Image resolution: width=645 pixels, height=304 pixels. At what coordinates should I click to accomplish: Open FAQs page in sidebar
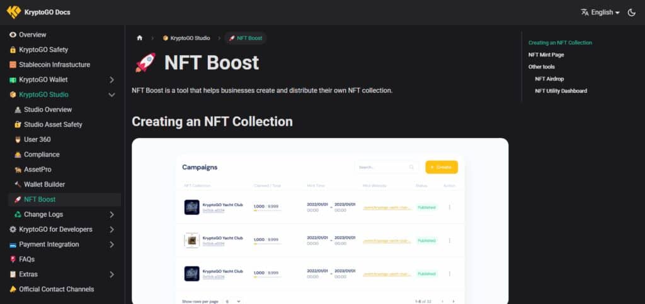tap(26, 259)
